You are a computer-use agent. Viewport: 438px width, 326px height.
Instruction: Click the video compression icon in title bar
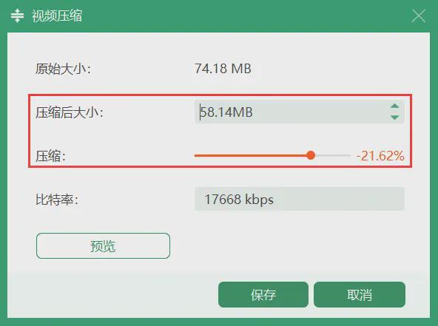17,16
